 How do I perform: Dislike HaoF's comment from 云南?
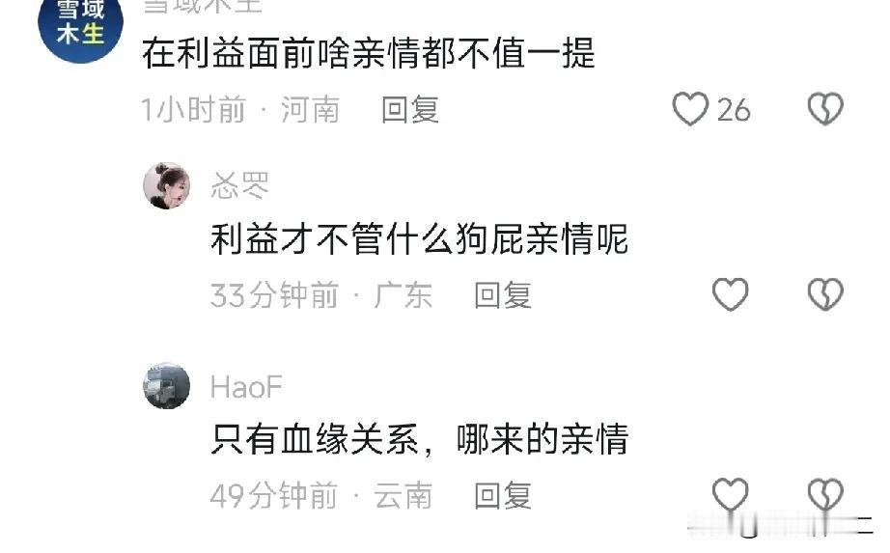[825, 494]
